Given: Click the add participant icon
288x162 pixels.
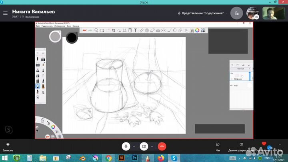Looking at the screenshot, I should point(237,13).
